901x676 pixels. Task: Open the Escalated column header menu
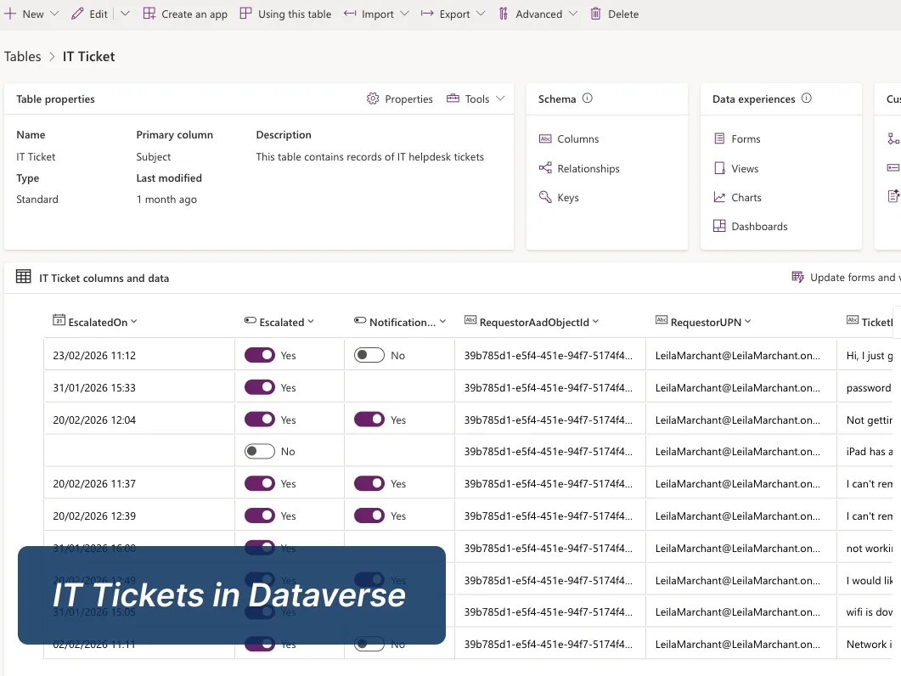pos(311,321)
